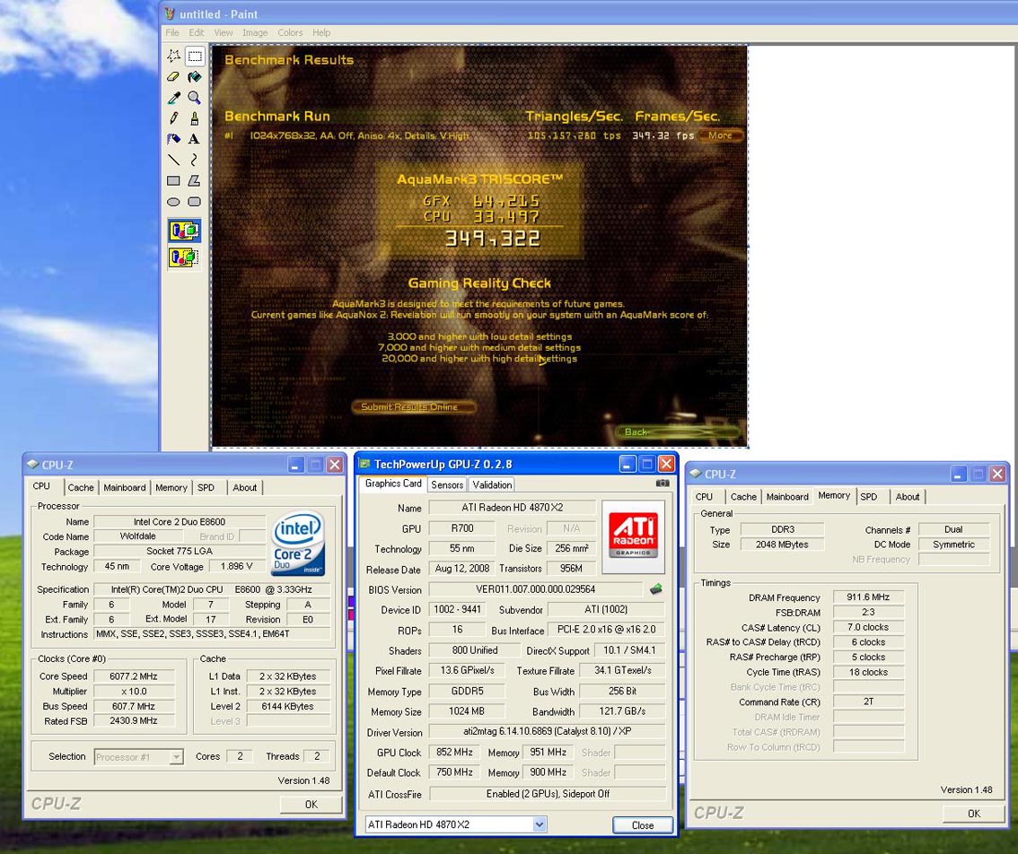Open the Image menu in Paint
This screenshot has height=854, width=1018.
click(x=255, y=32)
